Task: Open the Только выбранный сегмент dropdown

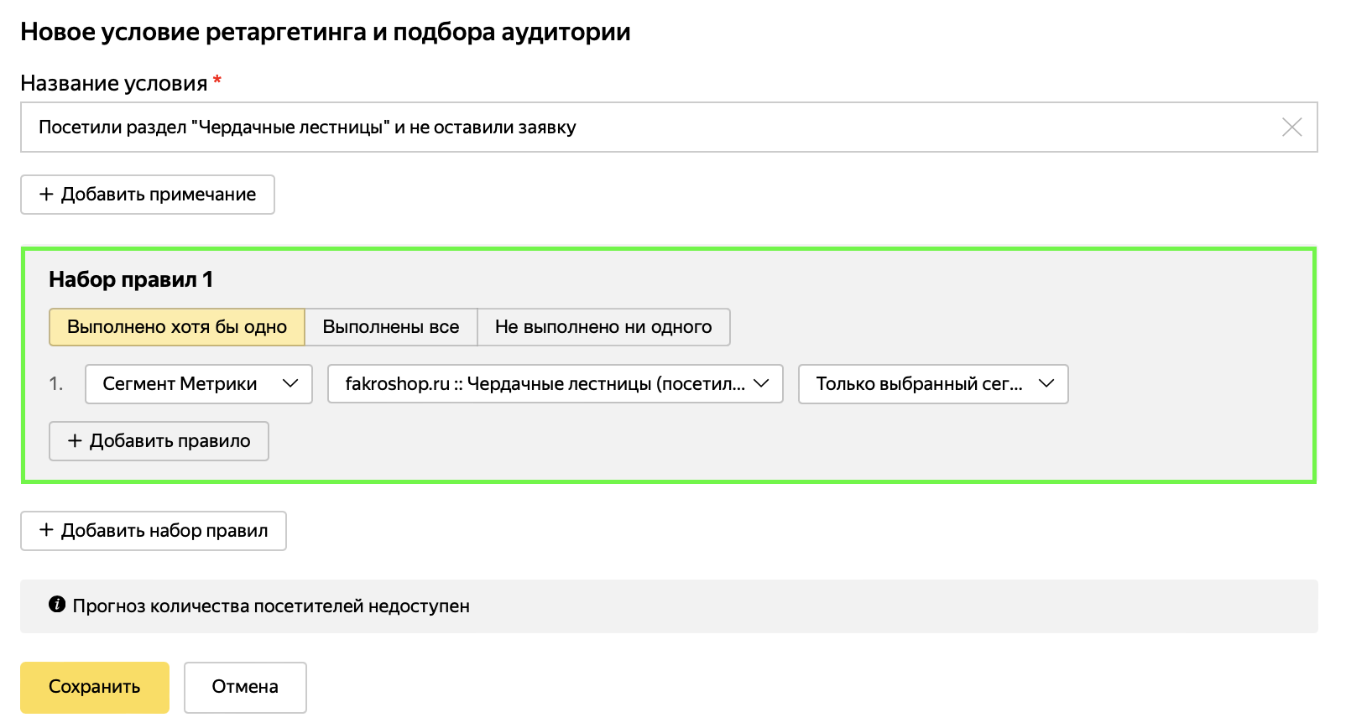Action: tap(933, 384)
